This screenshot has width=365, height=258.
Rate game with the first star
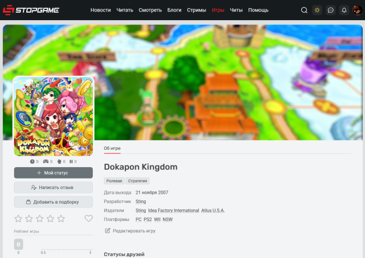point(19,218)
